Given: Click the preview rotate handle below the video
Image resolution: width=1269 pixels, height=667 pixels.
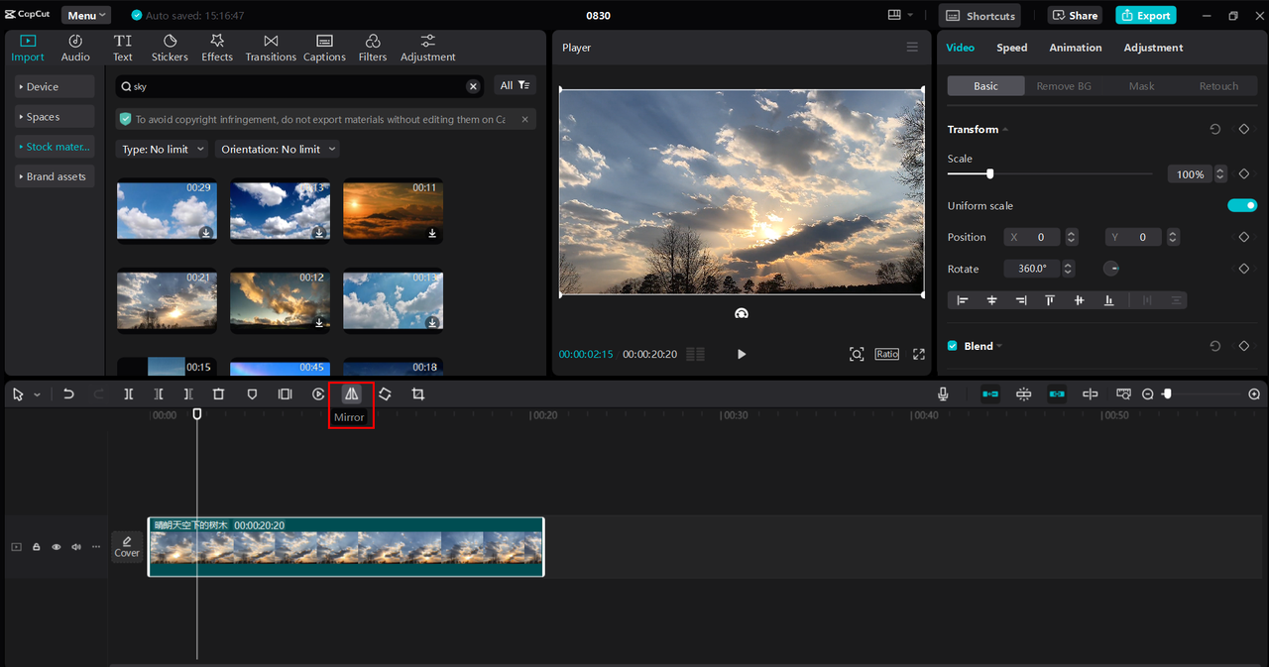Looking at the screenshot, I should 742,313.
